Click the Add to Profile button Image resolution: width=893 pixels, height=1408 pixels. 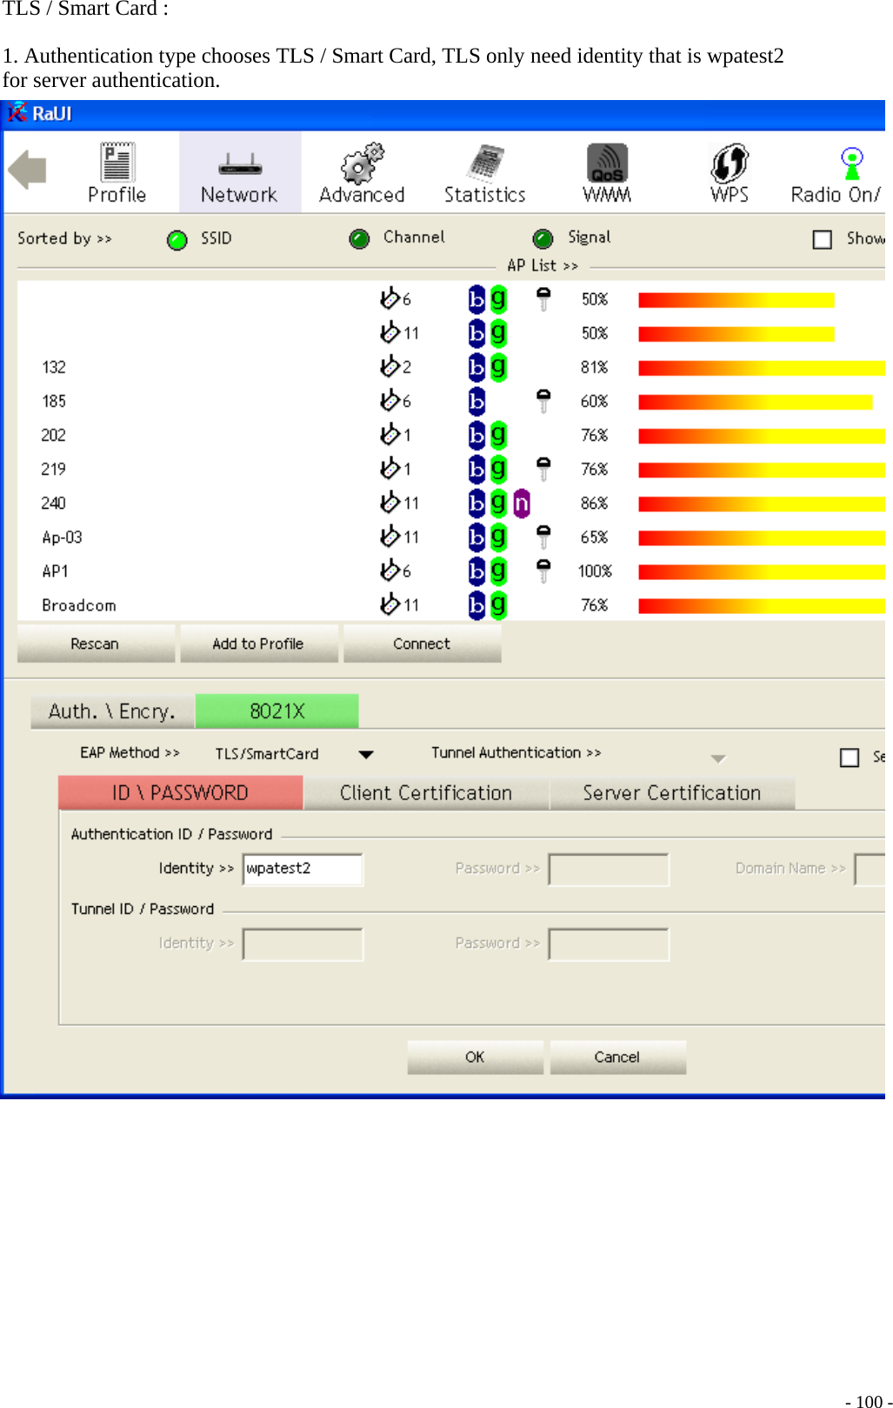pyautogui.click(x=258, y=644)
